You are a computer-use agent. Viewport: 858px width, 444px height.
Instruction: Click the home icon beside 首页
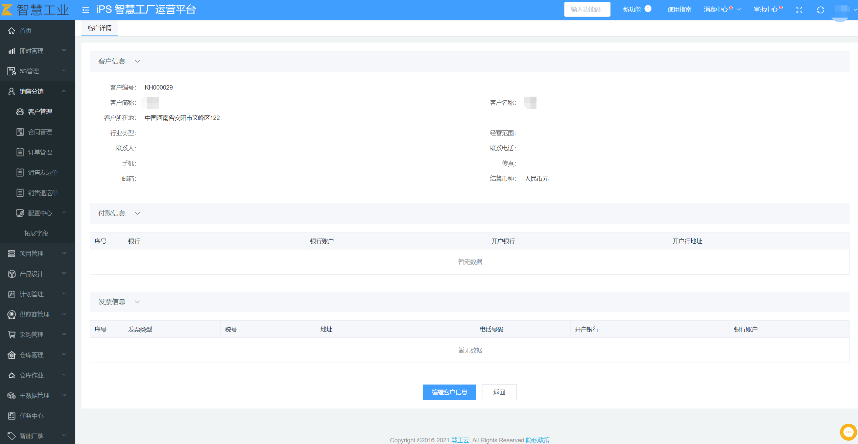[12, 31]
